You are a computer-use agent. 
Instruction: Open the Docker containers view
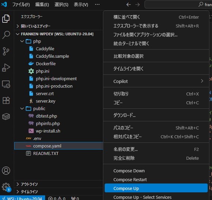click(6, 117)
